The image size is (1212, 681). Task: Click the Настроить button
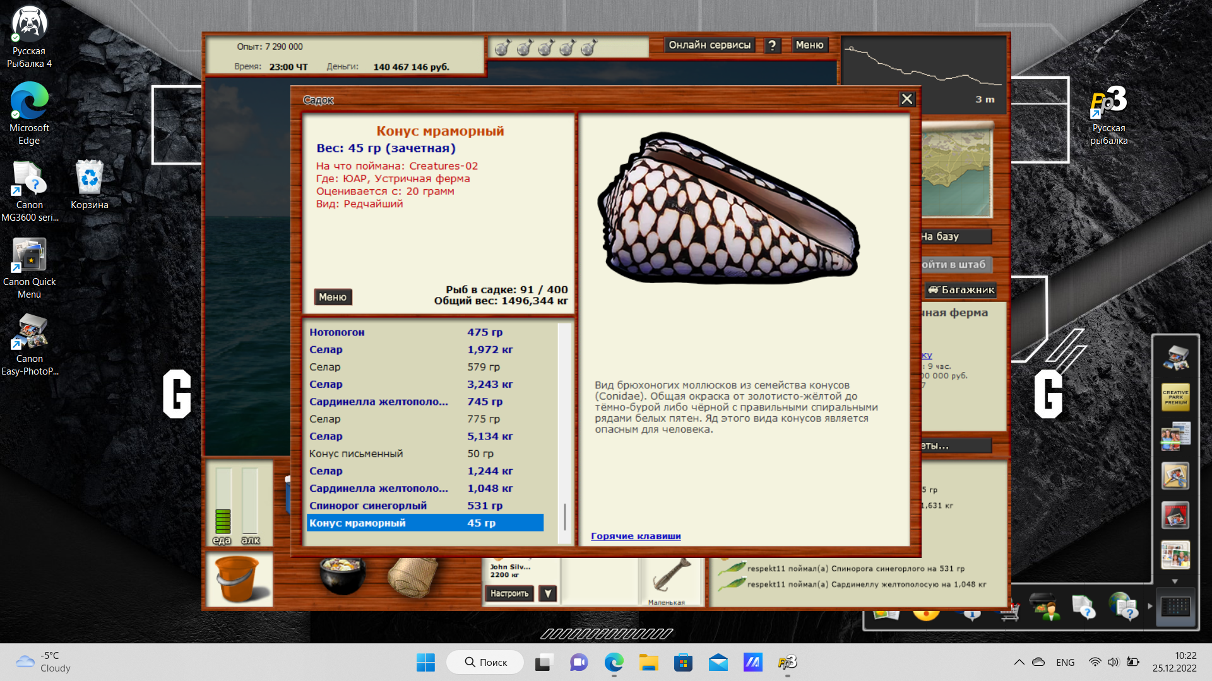click(509, 593)
